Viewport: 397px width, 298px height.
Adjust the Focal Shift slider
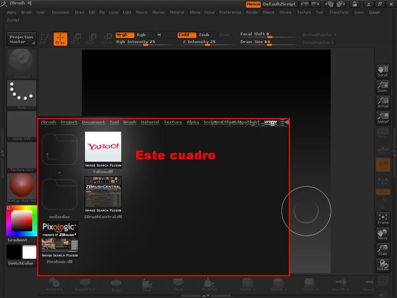tap(269, 34)
